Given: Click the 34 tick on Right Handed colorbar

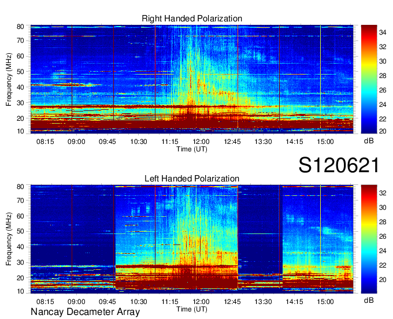Looking at the screenshot, I should [383, 32].
